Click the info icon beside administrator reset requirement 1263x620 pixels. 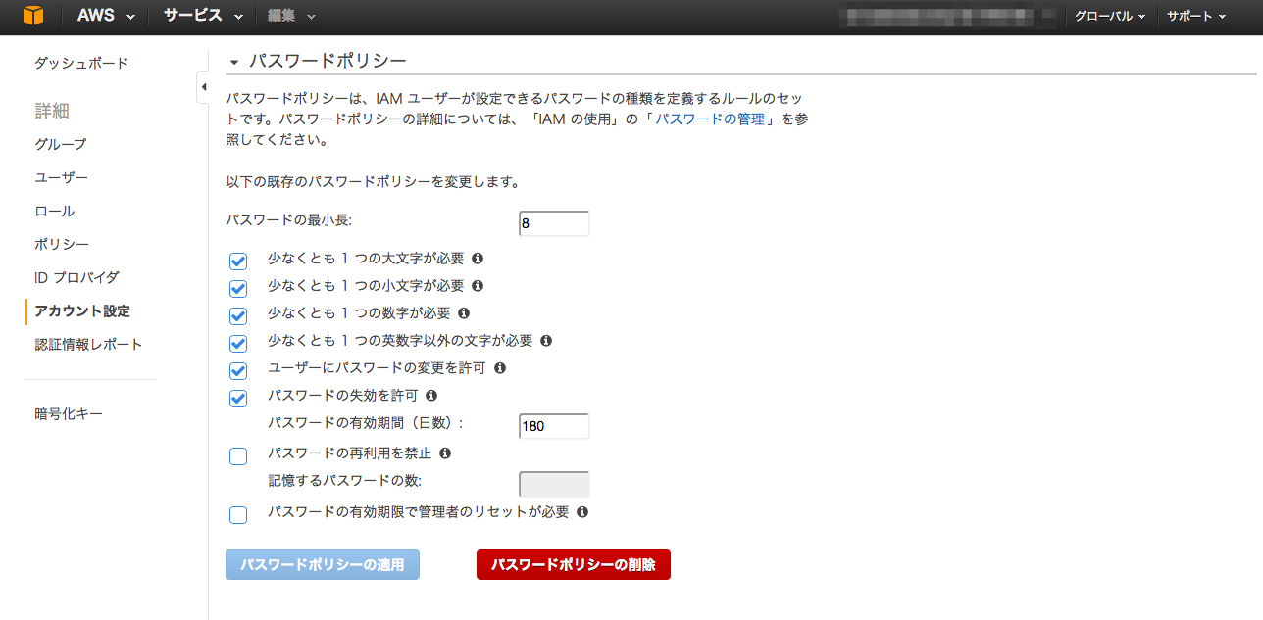pyautogui.click(x=581, y=511)
